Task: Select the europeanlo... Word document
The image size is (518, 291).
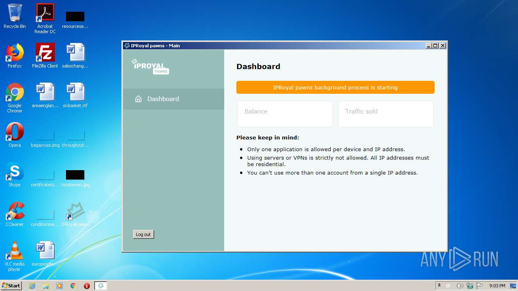Action: click(x=45, y=254)
